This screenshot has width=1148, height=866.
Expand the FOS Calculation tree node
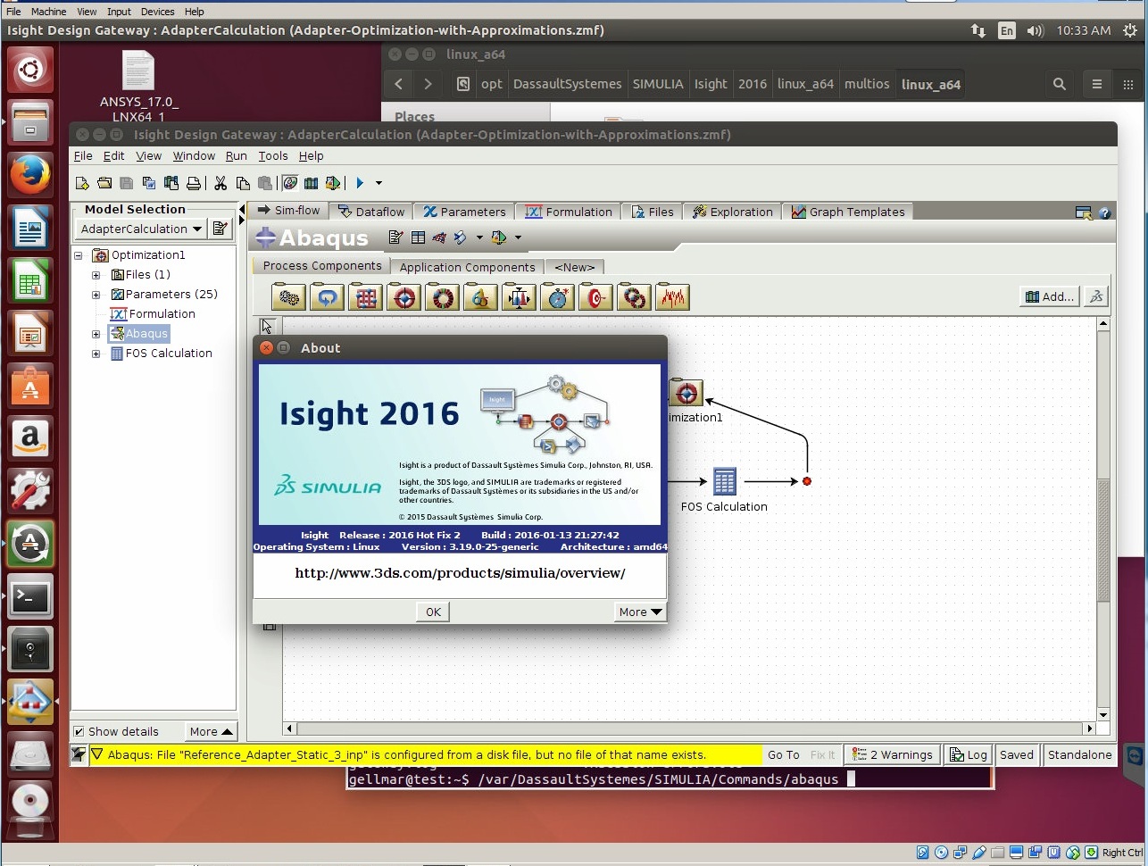(96, 354)
